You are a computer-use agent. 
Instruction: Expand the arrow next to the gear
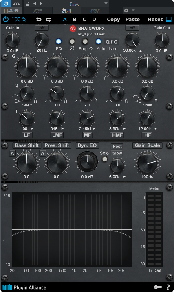133,10
